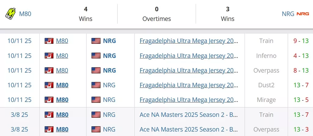Select the 13 - 3 Overpass score

pyautogui.click(x=301, y=129)
